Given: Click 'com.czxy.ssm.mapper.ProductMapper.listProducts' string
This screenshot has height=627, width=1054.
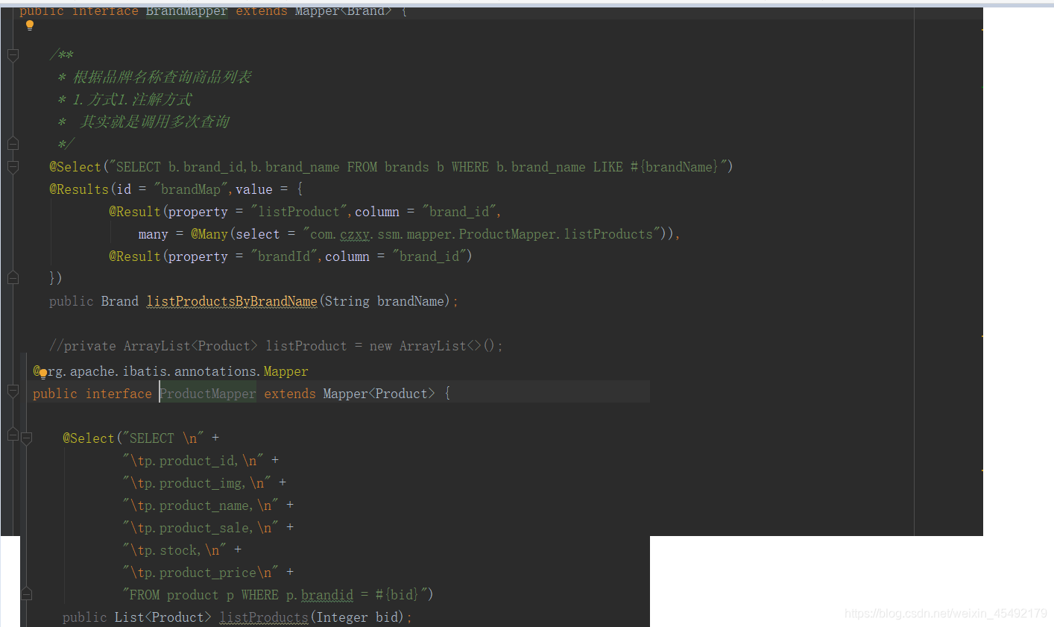Looking at the screenshot, I should [x=482, y=234].
